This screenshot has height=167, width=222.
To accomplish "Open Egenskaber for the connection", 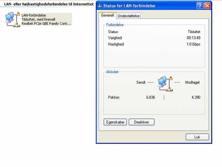I will (115, 122).
